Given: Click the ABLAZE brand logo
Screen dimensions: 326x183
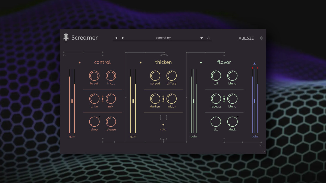Looking at the screenshot, I should (x=246, y=38).
